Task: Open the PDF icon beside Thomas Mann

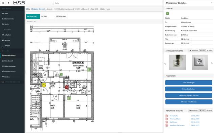Action: point(166,119)
